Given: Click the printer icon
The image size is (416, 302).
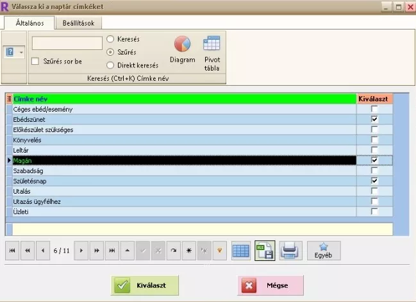Looking at the screenshot, I should (x=290, y=251).
